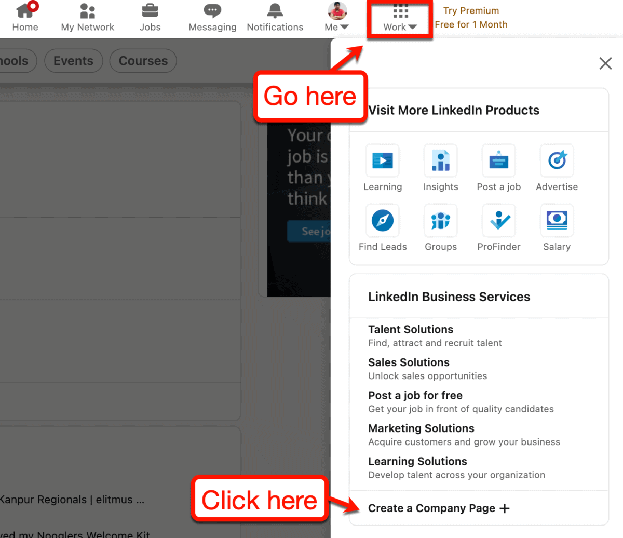Click the Work grid icon
This screenshot has height=538, width=623.
click(401, 11)
